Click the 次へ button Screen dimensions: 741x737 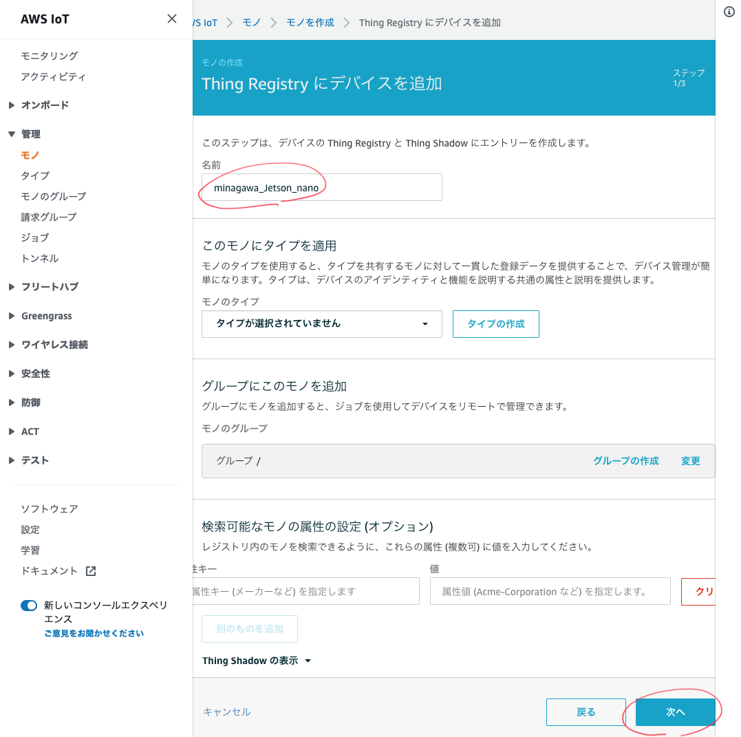pyautogui.click(x=676, y=712)
